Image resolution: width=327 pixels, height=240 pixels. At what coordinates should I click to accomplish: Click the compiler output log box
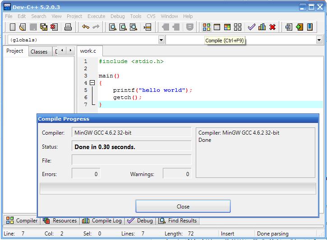255,153
